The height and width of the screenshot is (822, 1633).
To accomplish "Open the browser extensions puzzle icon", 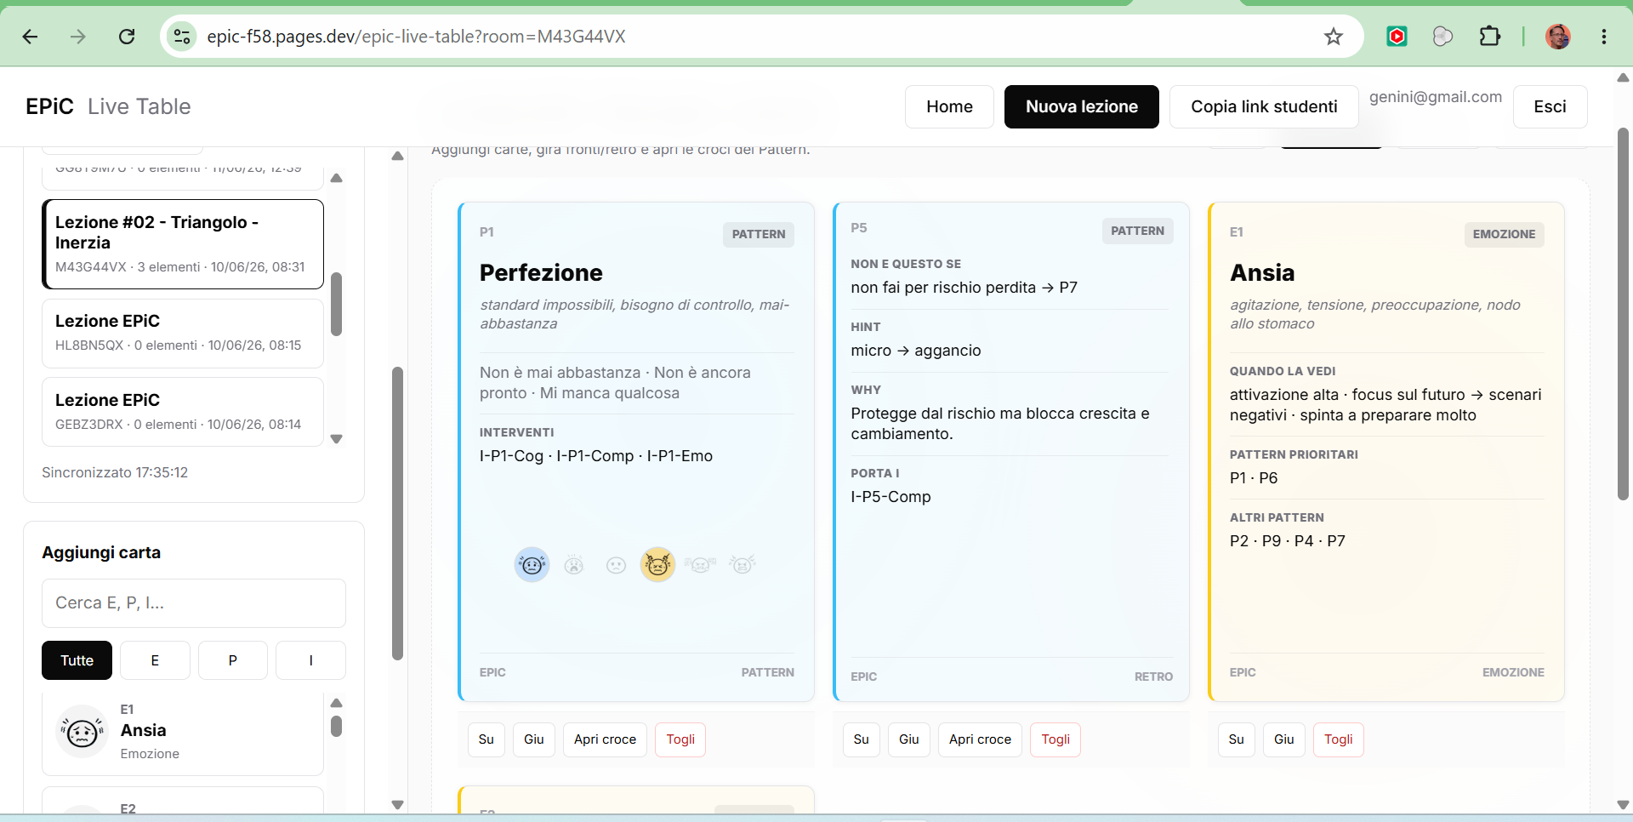I will 1490,37.
